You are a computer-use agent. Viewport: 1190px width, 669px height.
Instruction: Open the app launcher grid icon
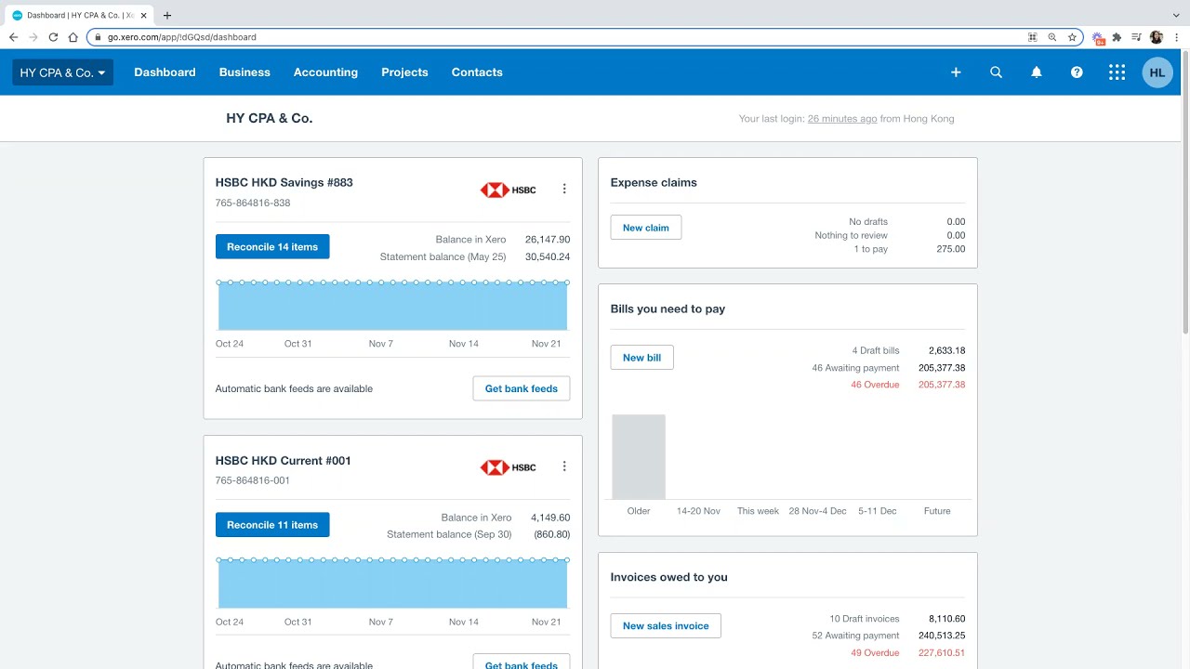1117,72
